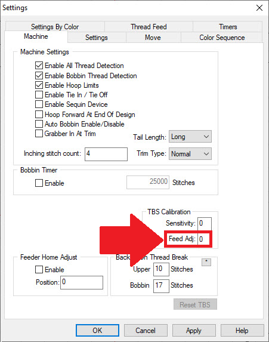Image resolution: width=269 pixels, height=342 pixels.
Task: Click the small asterisk button in Thread Break group
Action: [x=206, y=262]
